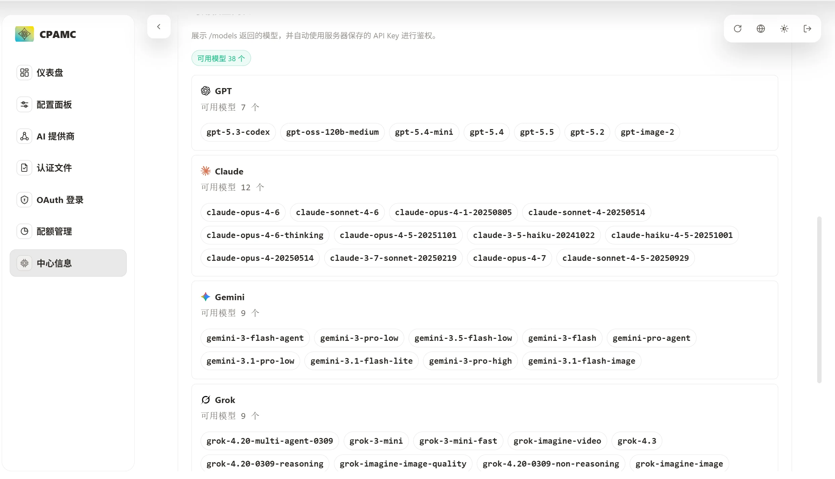835x479 pixels.
Task: Select the grok-4.3 chip
Action: pyautogui.click(x=637, y=441)
